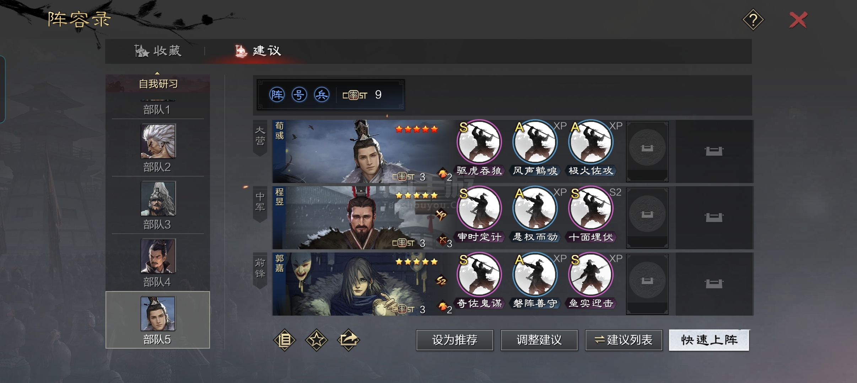Image resolution: width=857 pixels, height=383 pixels.
Task: Tap the share arrow diamond icon
Action: [x=349, y=340]
